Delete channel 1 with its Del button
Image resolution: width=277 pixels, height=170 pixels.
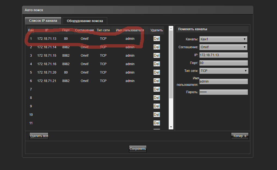(156, 39)
